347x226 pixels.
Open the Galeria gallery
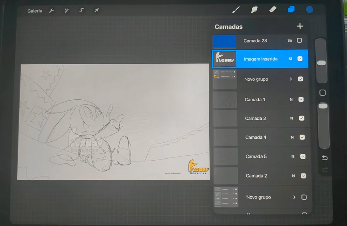tap(35, 11)
